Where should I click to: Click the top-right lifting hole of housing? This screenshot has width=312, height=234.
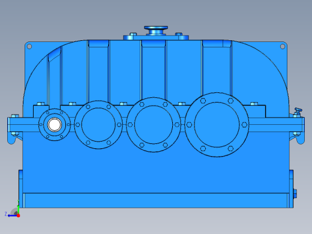[283, 47]
